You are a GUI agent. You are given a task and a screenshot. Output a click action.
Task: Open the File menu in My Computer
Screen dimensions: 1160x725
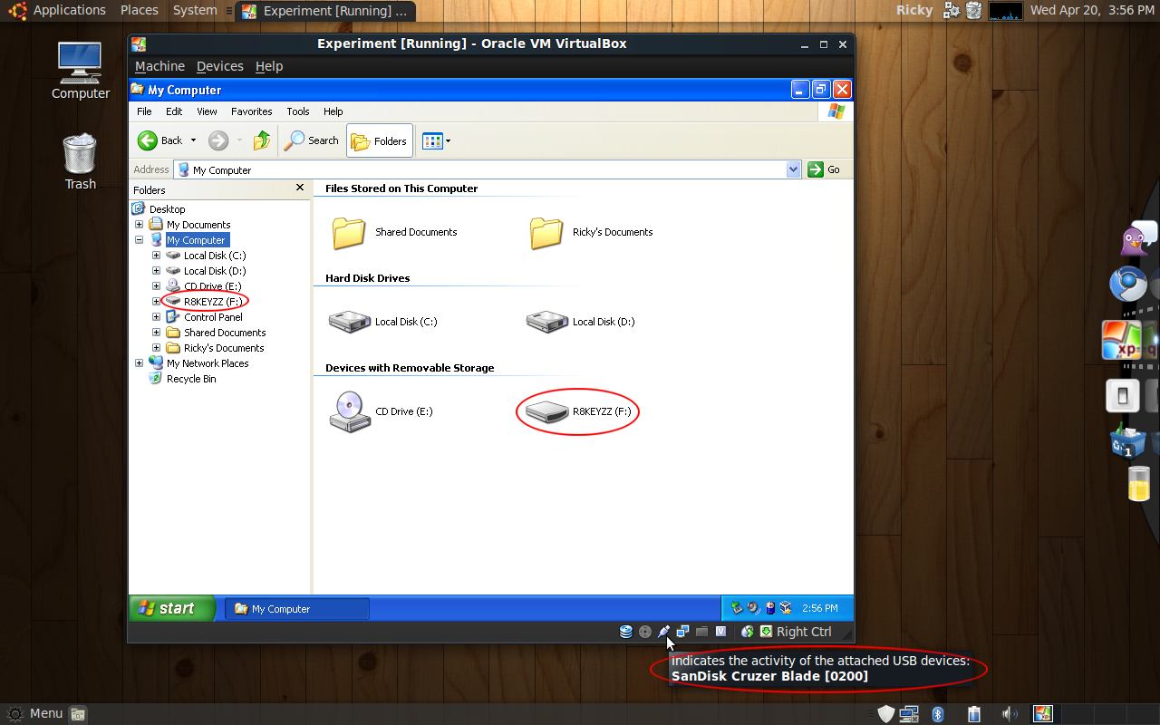pyautogui.click(x=144, y=111)
